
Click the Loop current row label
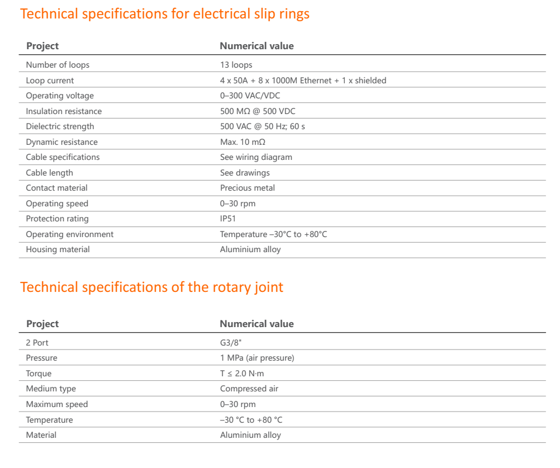[50, 81]
